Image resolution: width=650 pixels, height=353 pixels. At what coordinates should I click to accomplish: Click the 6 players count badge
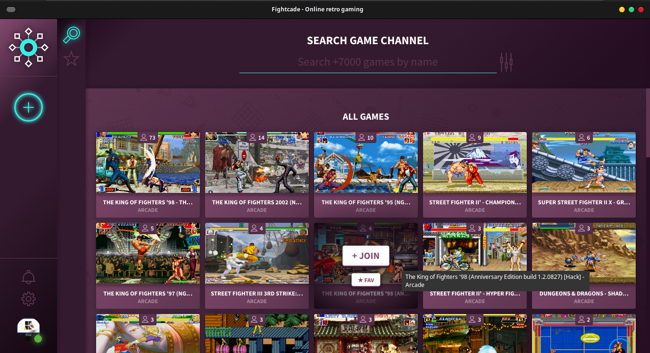click(x=584, y=138)
